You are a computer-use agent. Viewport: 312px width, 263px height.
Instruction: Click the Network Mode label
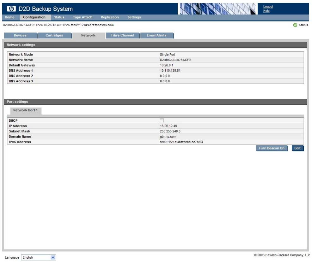point(21,55)
